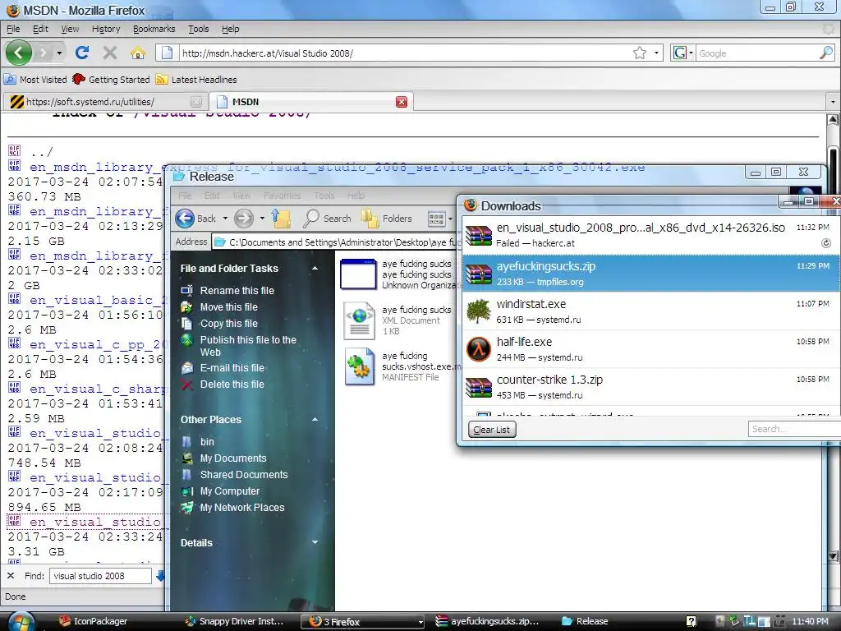Open 3 Firefox taskbar group
This screenshot has width=841, height=631.
362,621
